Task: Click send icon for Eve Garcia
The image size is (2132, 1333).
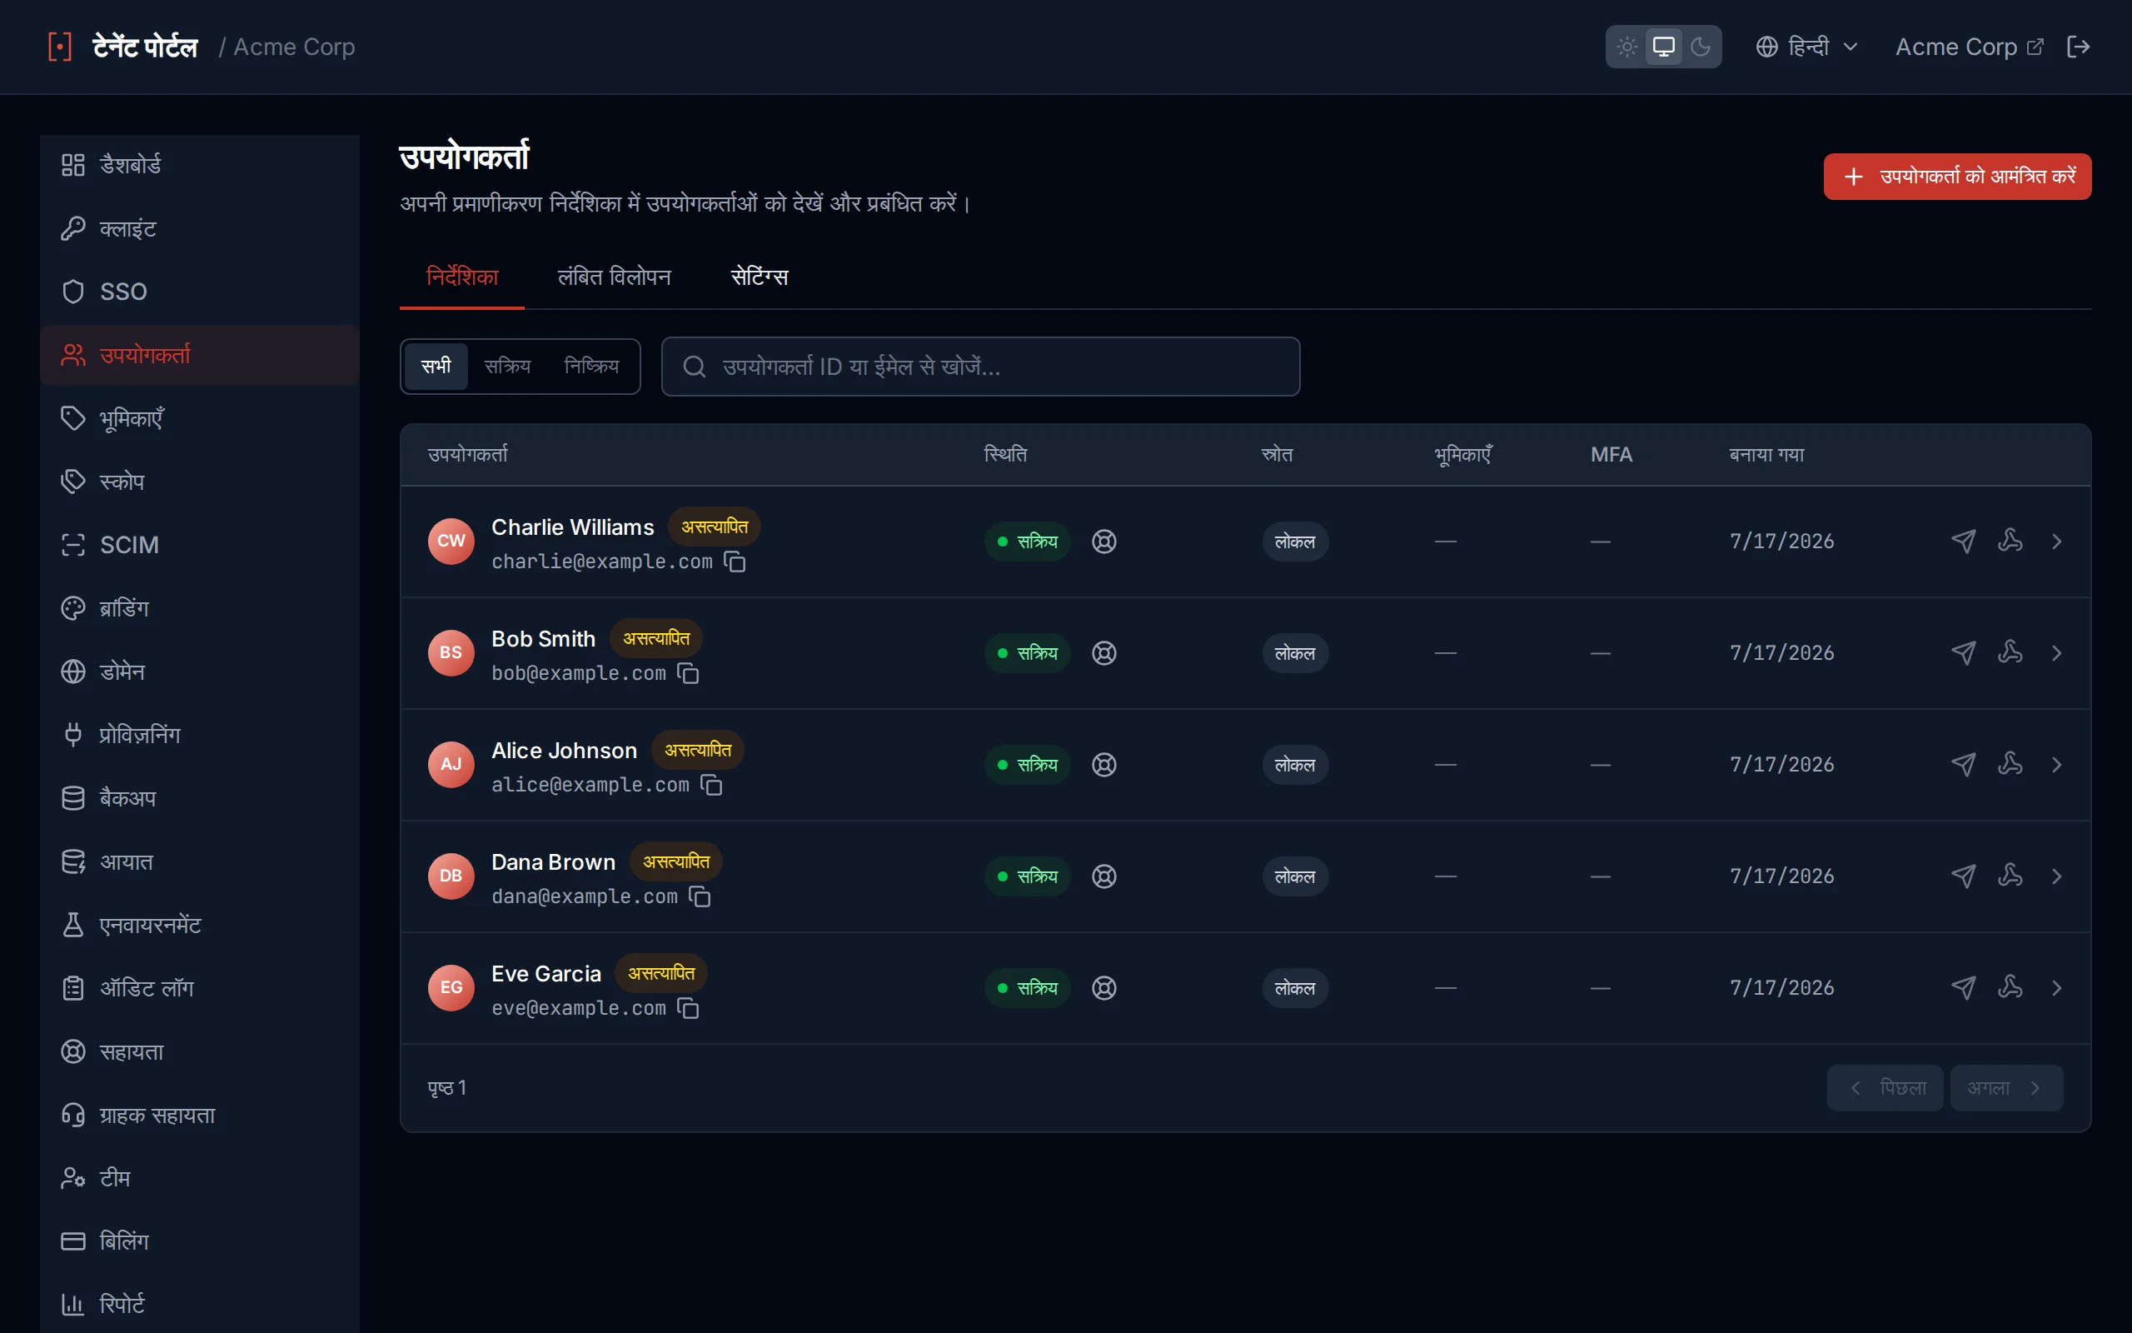Action: pyautogui.click(x=1963, y=988)
